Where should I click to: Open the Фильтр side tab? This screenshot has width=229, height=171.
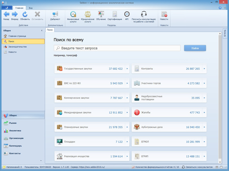click(225, 34)
